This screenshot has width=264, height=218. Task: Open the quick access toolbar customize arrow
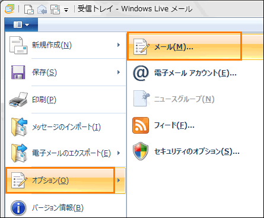(66, 10)
